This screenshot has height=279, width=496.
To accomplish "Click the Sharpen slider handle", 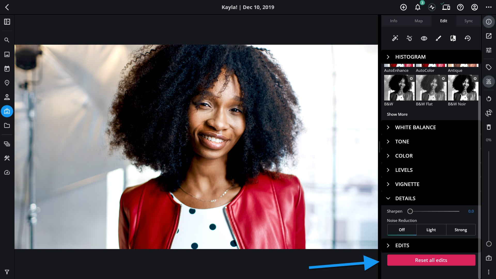I will 410,211.
